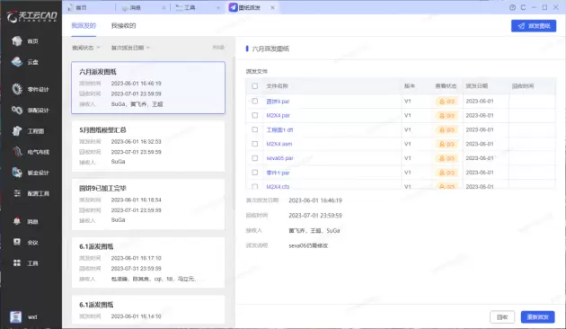Image resolution: width=566 pixels, height=329 pixels.
Task: Open 电气布线 wiring module in sidebar
Action: click(30, 152)
